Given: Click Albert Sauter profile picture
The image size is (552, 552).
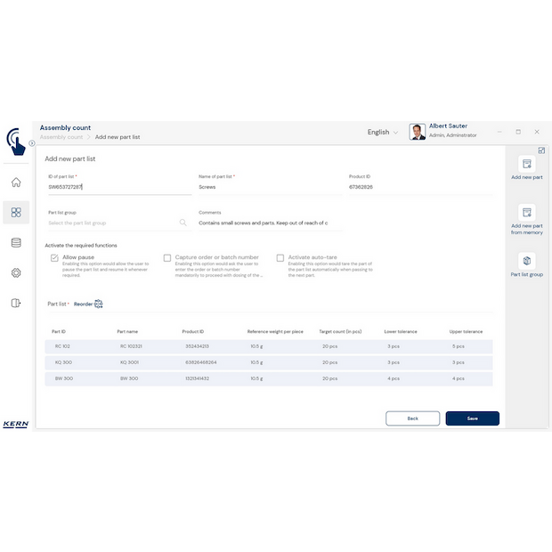Looking at the screenshot, I should click(418, 132).
